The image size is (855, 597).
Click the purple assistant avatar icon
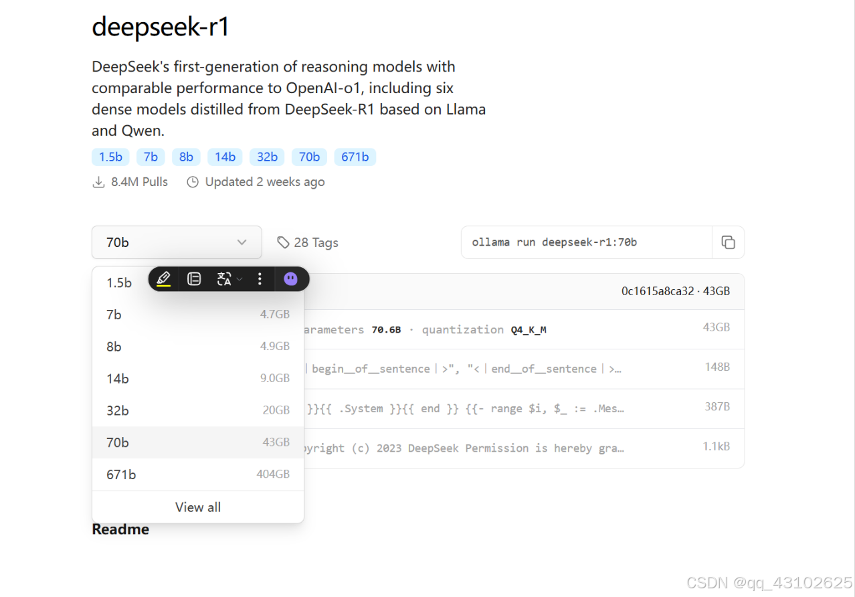coord(291,278)
